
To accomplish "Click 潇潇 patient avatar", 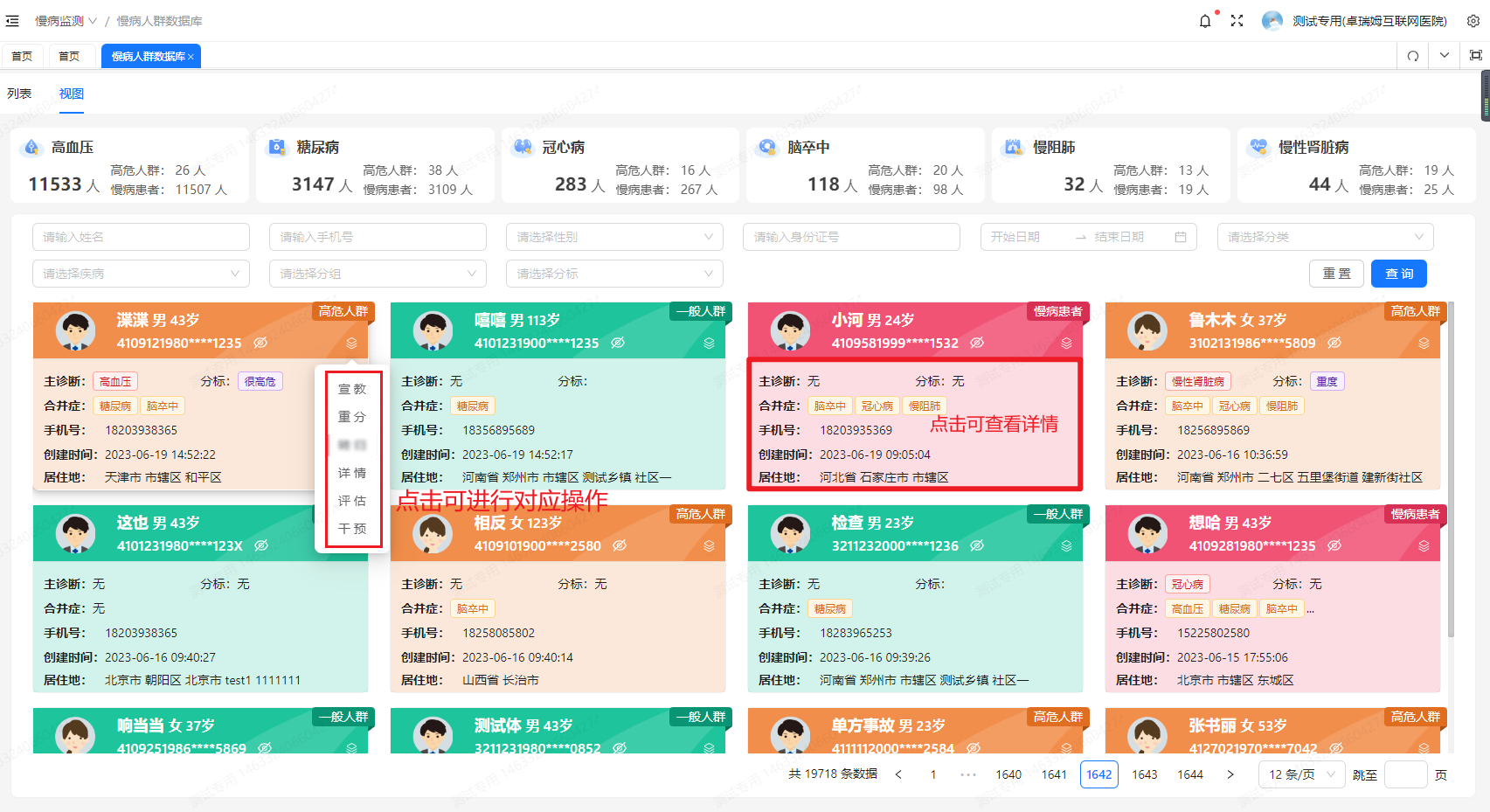I will point(75,331).
